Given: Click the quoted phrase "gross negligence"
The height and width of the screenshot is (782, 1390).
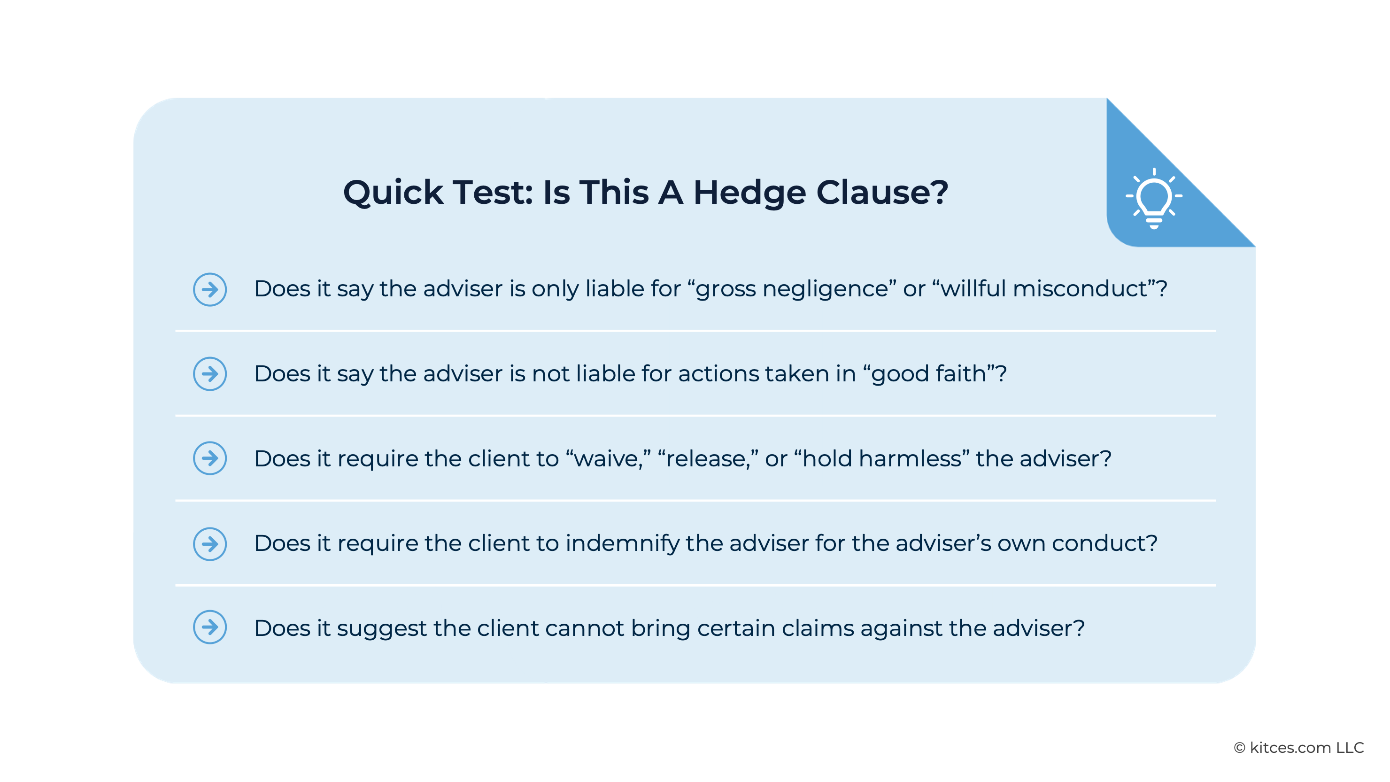Looking at the screenshot, I should [792, 289].
